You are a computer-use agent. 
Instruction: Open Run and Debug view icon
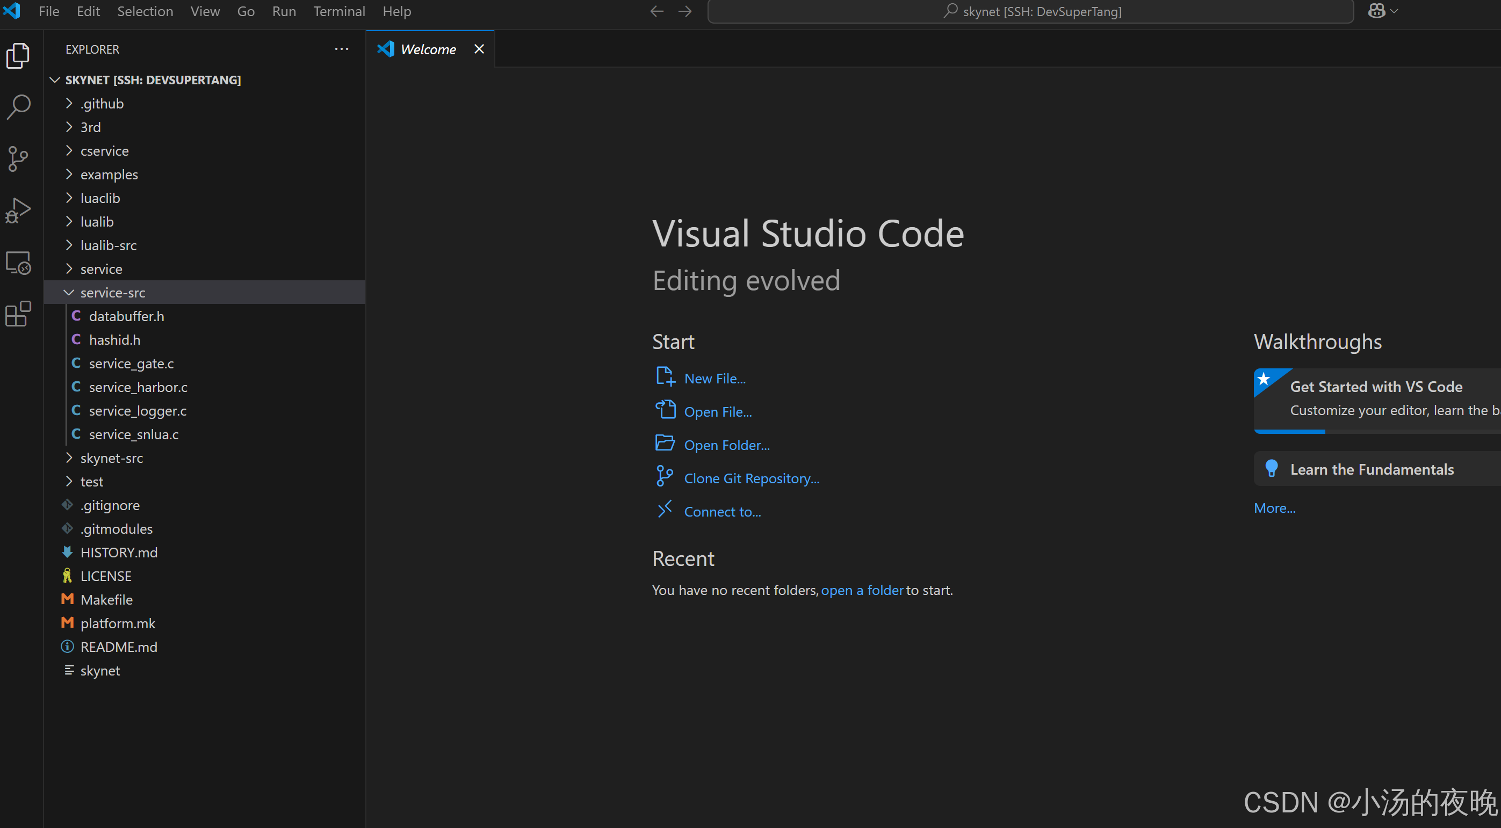pyautogui.click(x=19, y=210)
